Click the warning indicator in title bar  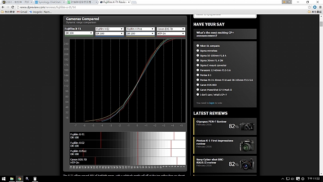coord(287,2)
